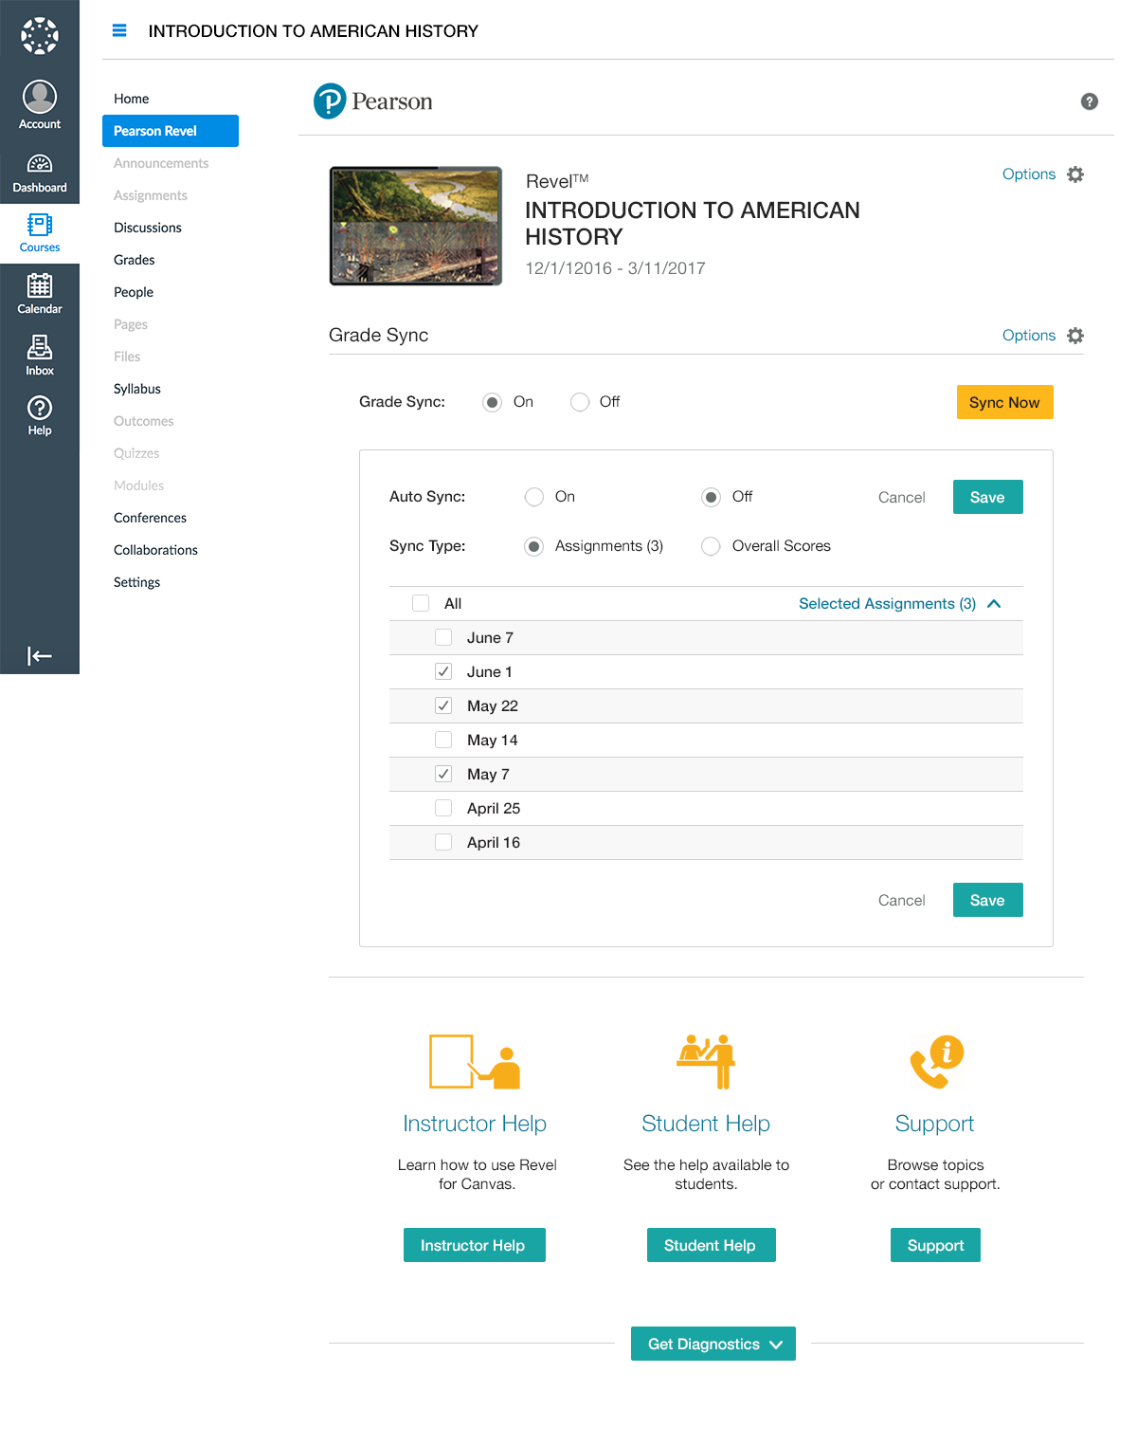
Task: Open Modules in course menu
Action: coord(138,485)
